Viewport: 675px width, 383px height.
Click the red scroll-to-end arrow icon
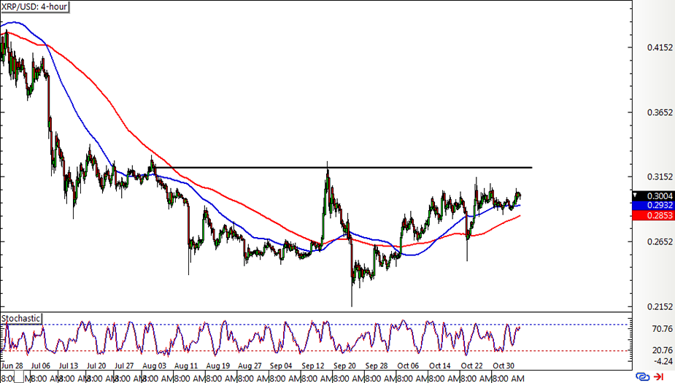(659, 377)
